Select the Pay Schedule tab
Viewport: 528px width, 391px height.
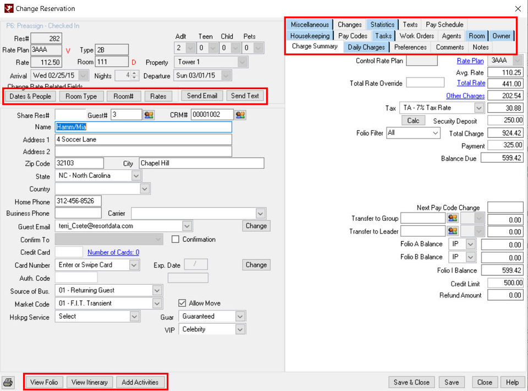click(444, 25)
